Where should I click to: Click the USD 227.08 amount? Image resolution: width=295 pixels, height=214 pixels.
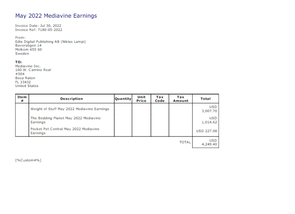tap(207, 131)
